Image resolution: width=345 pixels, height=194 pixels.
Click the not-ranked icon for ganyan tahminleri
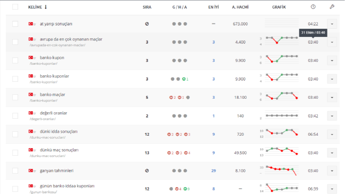click(147, 171)
